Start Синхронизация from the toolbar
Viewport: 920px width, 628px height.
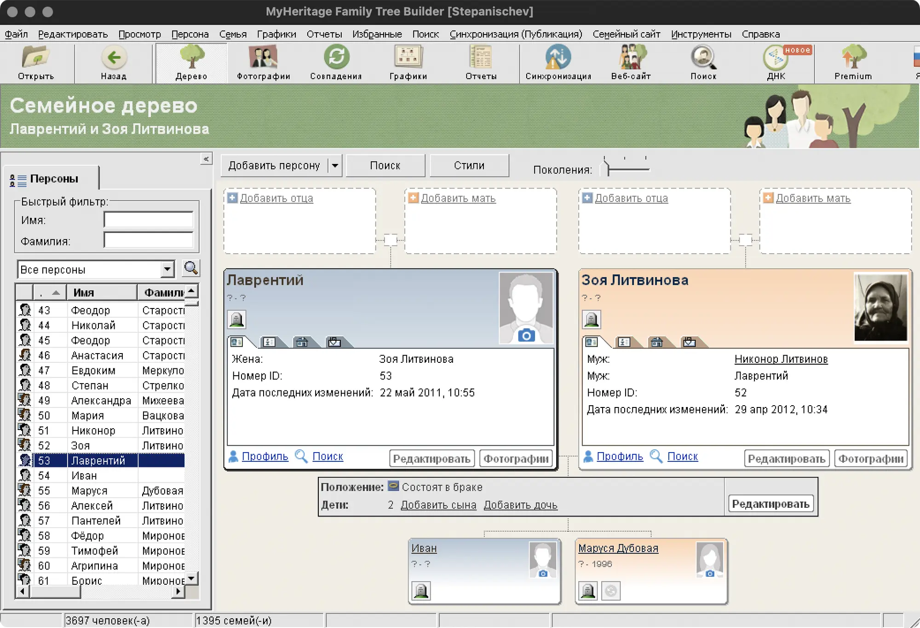[x=558, y=63]
